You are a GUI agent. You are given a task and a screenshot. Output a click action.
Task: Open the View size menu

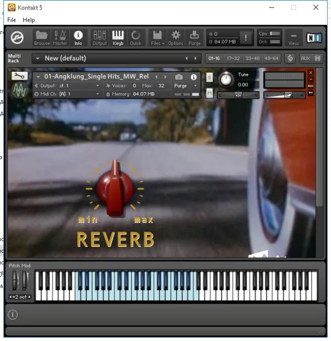(294, 38)
